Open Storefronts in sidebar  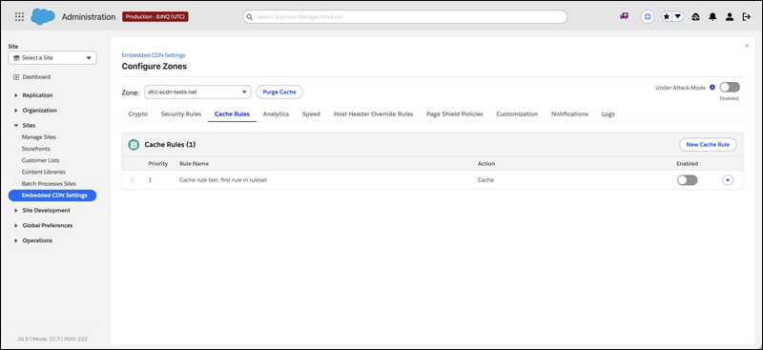[36, 149]
